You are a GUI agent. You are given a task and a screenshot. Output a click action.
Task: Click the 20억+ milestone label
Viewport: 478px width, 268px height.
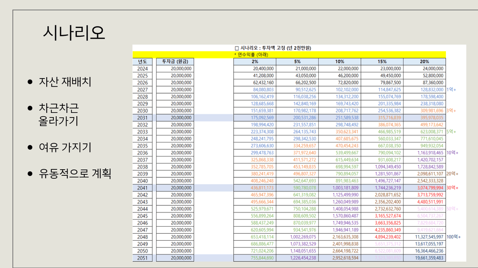(453, 173)
